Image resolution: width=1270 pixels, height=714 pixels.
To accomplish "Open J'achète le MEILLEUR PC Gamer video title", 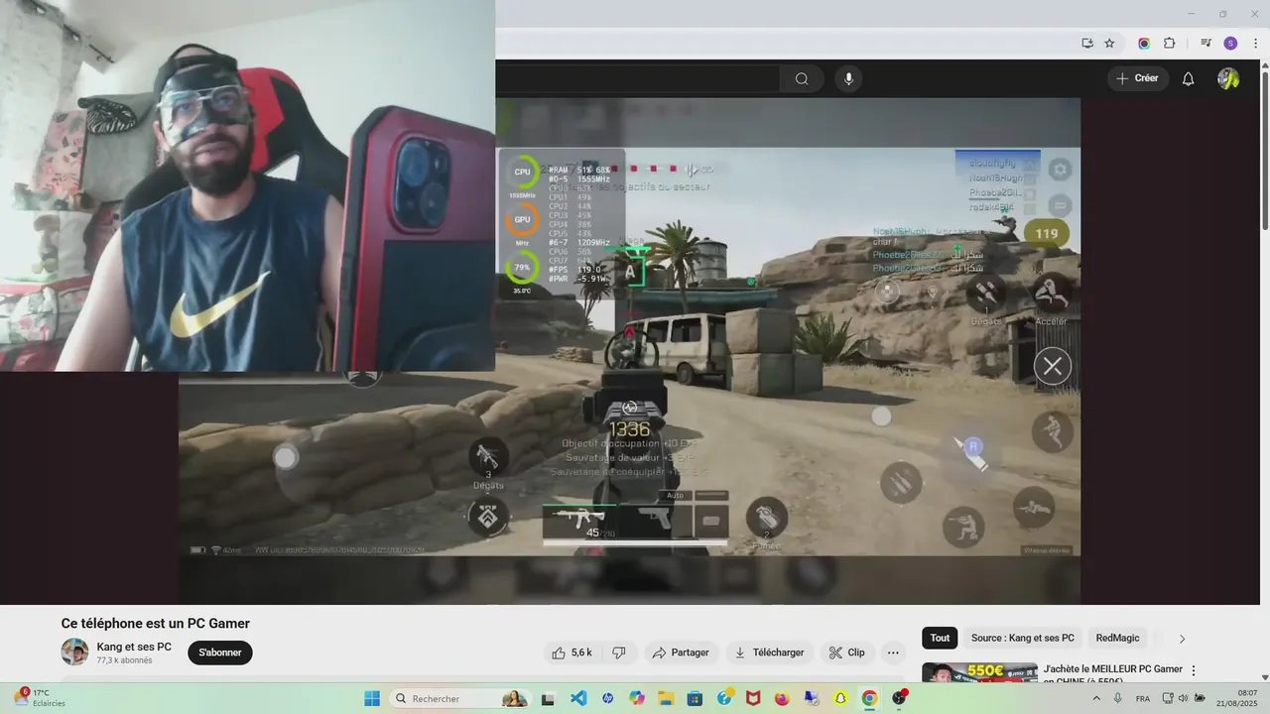I will point(1113,674).
